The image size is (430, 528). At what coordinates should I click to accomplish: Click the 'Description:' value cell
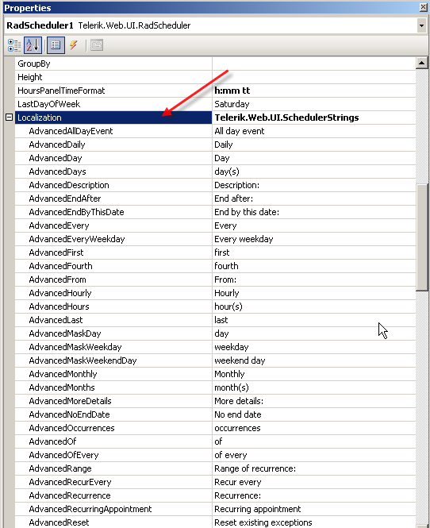[x=314, y=185]
